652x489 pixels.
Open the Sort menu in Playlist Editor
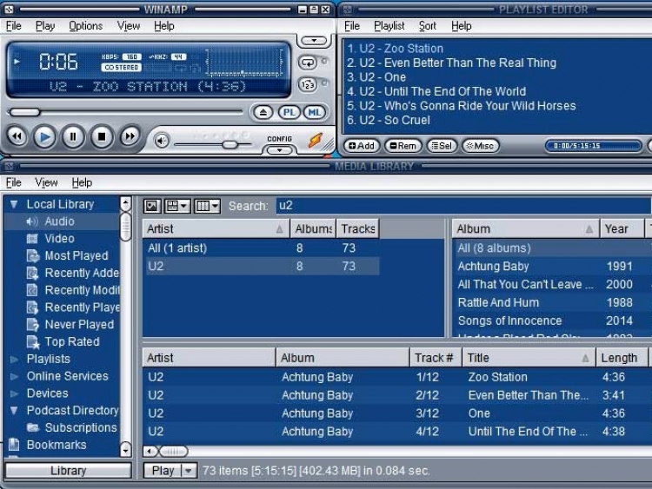tap(428, 26)
